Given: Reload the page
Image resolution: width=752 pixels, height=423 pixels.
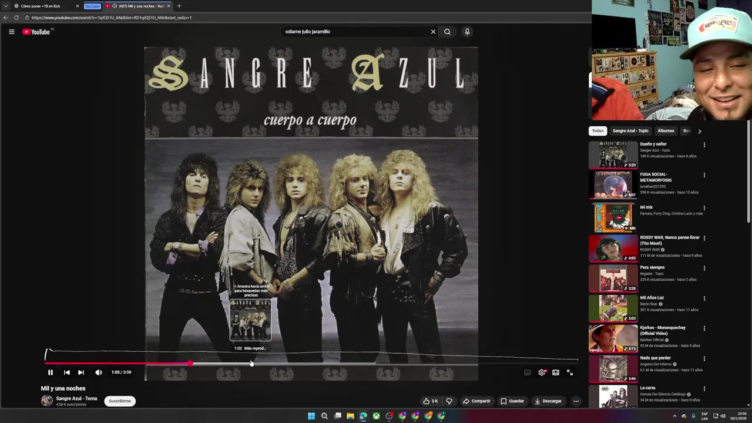Looking at the screenshot, I should tap(16, 18).
